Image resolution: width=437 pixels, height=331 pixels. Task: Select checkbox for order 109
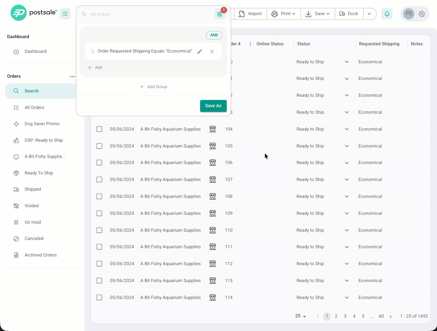tap(99, 213)
